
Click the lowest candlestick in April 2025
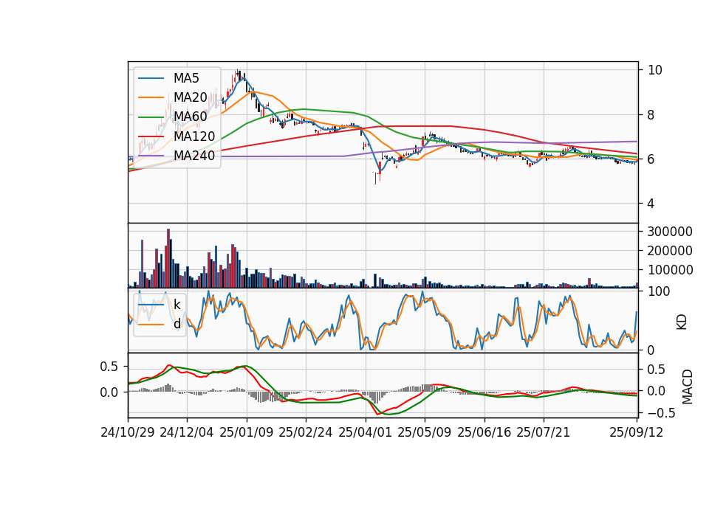375,177
